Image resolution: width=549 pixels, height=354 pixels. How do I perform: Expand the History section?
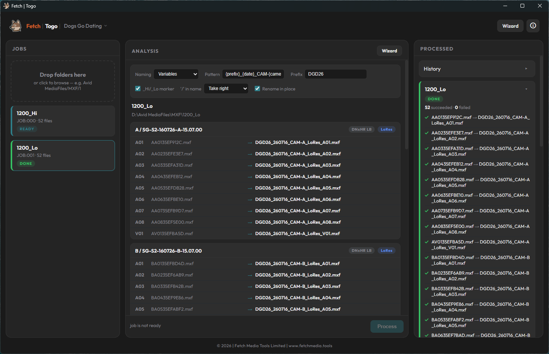pos(477,69)
